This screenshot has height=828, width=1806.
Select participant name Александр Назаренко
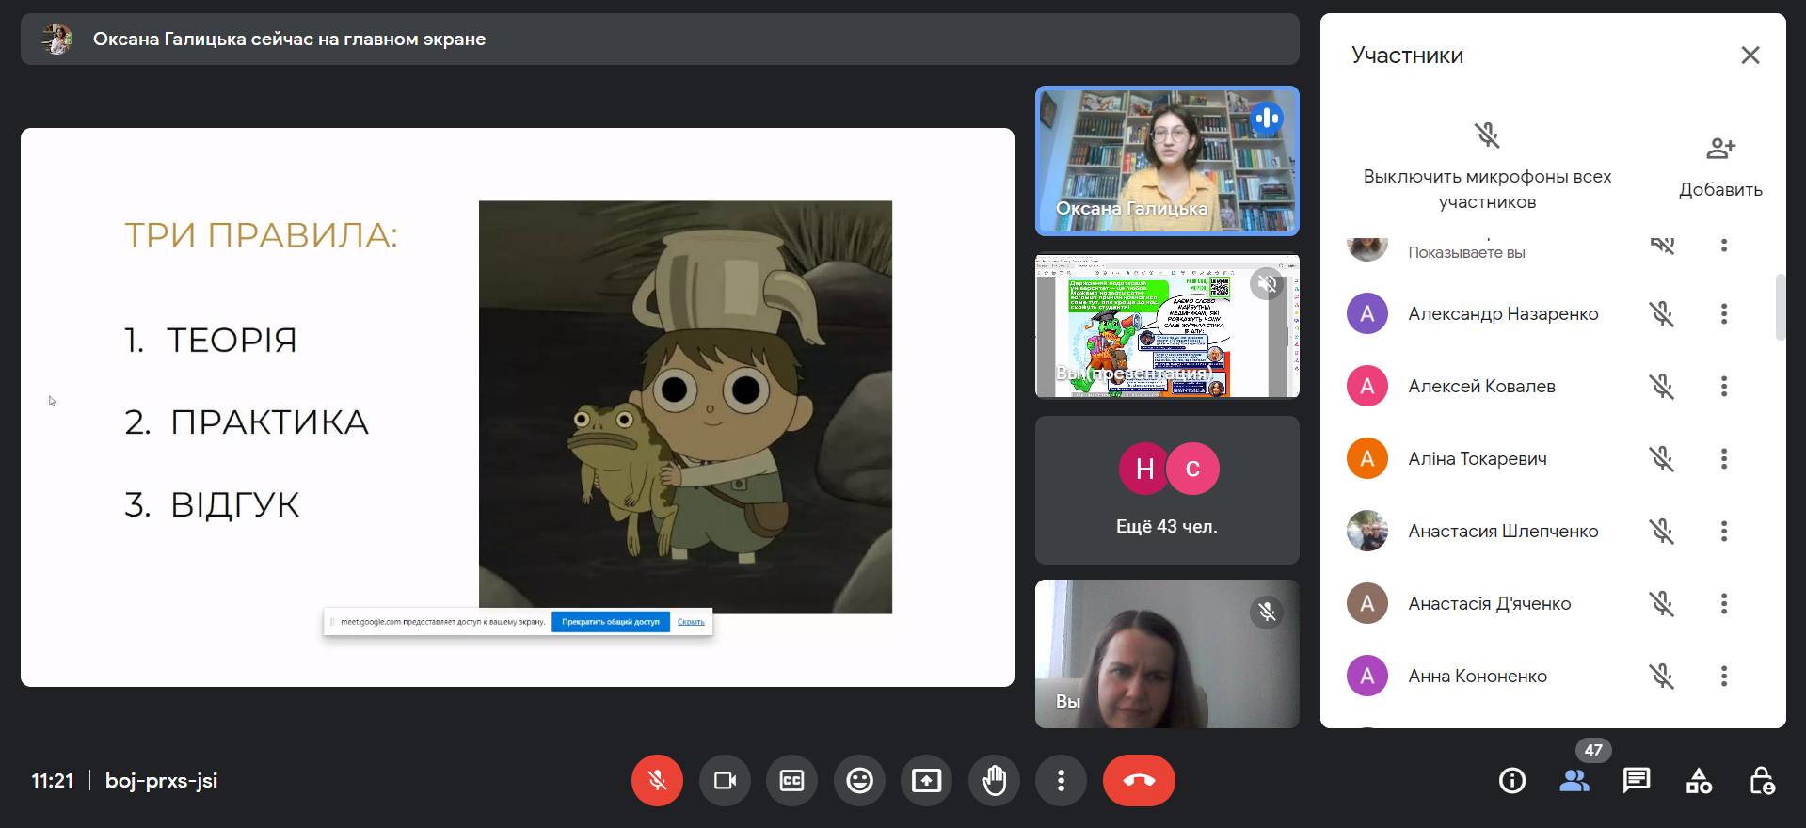(x=1503, y=313)
